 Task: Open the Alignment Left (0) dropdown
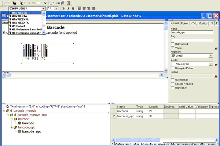(x=210, y=56)
